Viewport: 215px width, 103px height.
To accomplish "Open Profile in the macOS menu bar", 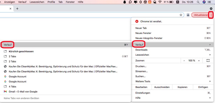I will click(x=51, y=2).
